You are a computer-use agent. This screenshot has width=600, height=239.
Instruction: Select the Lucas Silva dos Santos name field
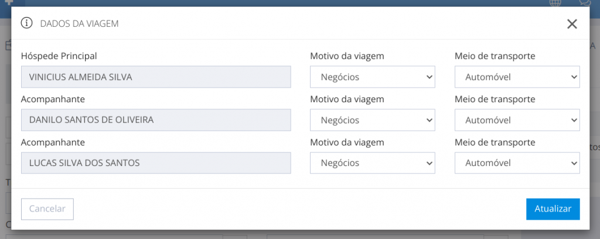click(156, 163)
